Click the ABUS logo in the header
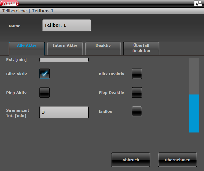Viewport: 204px width, 171px height. pyautogui.click(x=10, y=3)
